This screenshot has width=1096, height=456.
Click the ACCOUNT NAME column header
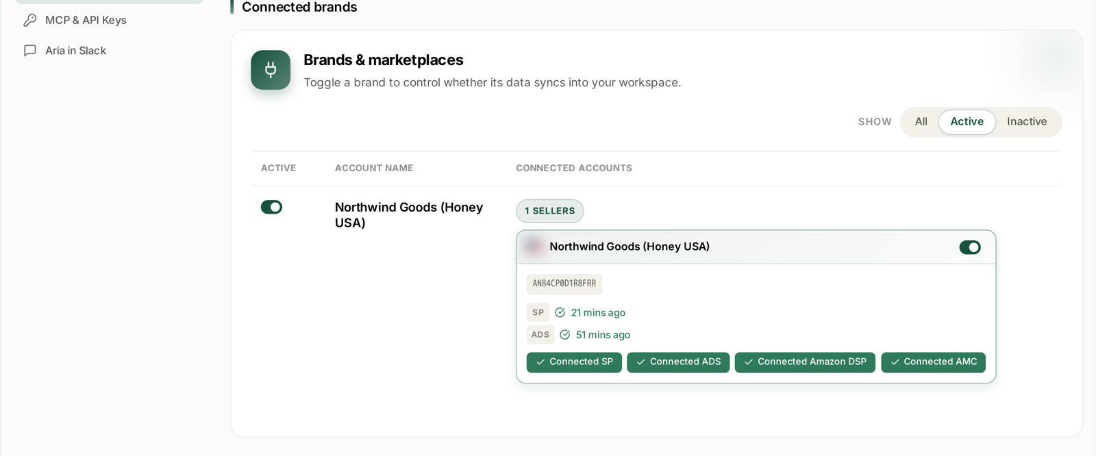pos(374,168)
